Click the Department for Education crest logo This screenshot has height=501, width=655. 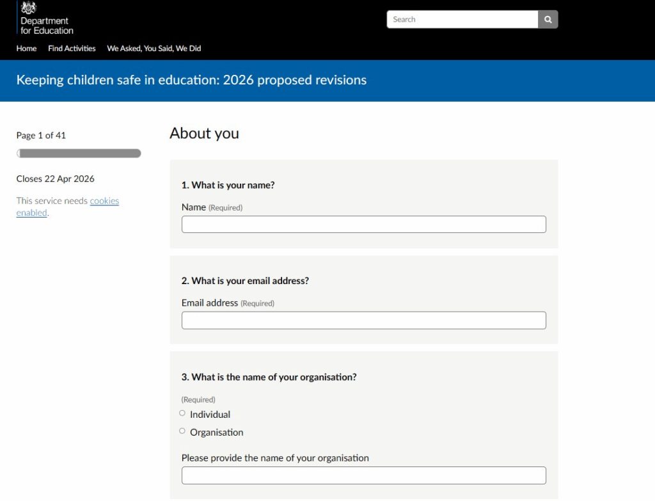click(x=29, y=8)
